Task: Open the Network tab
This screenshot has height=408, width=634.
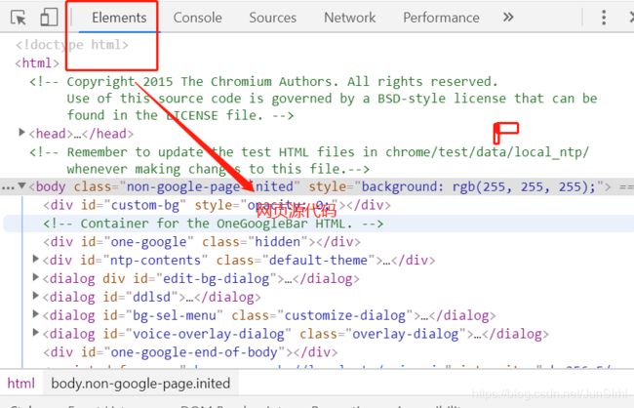Action: click(350, 18)
